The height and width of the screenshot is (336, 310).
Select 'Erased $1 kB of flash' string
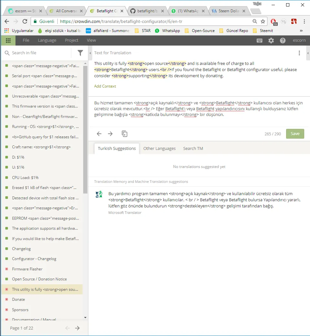[x=42, y=187]
